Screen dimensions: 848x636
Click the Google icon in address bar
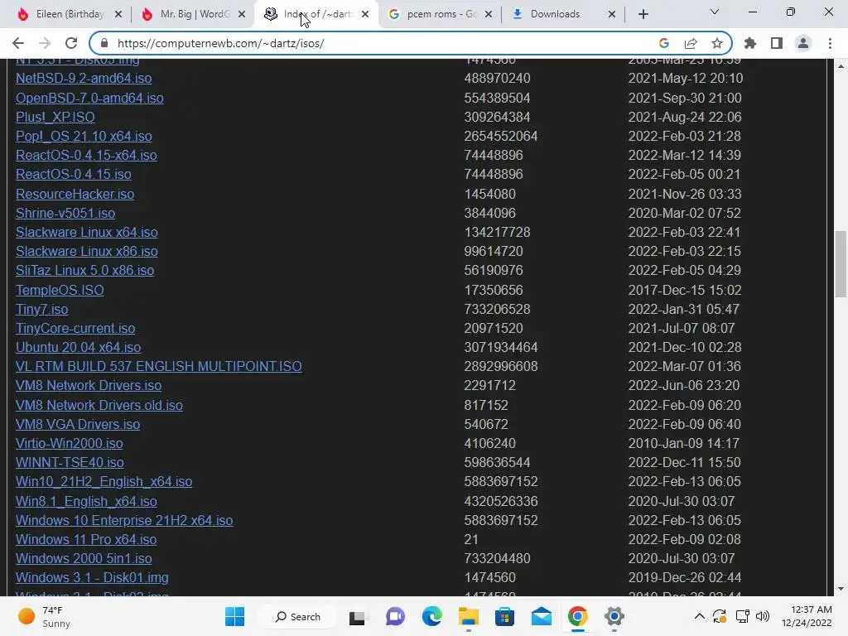pos(664,43)
